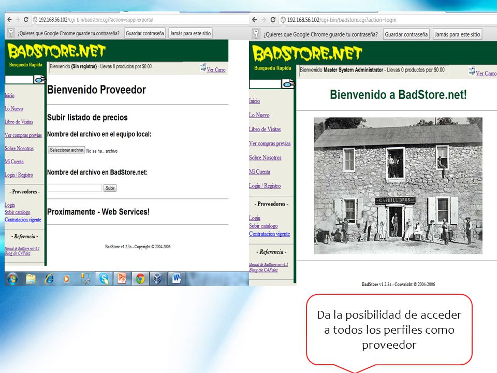Click the quick search icon in right window
The image size is (497, 373).
[288, 84]
